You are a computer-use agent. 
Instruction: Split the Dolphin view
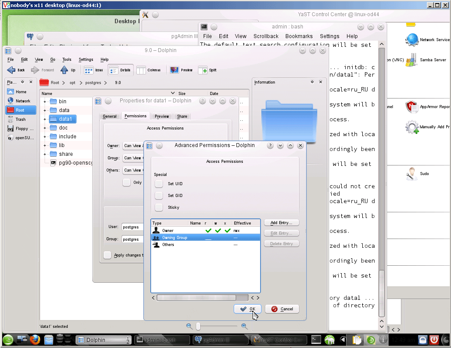pyautogui.click(x=208, y=70)
